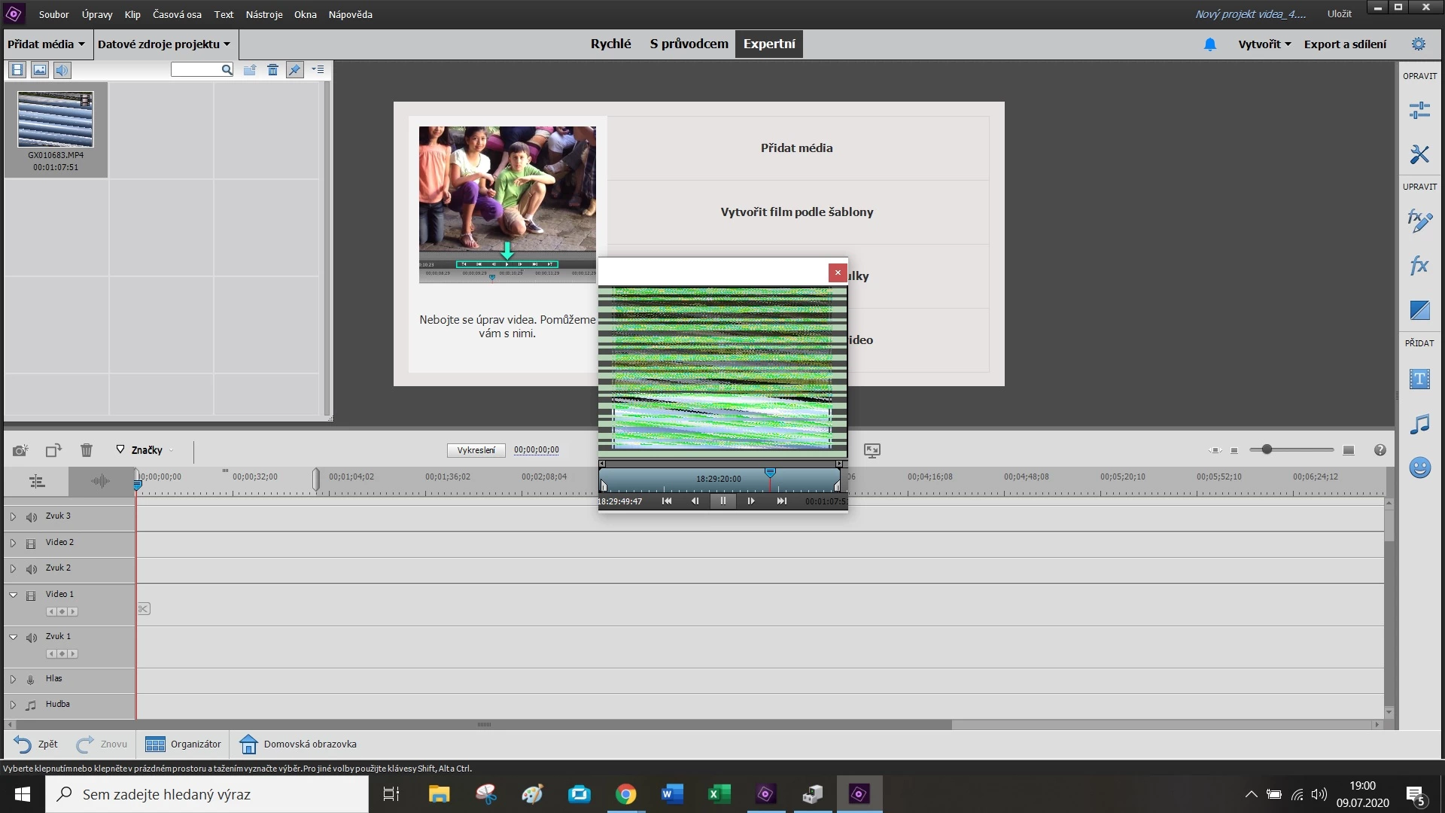Open the Adjustments sliders panel

point(1419,111)
